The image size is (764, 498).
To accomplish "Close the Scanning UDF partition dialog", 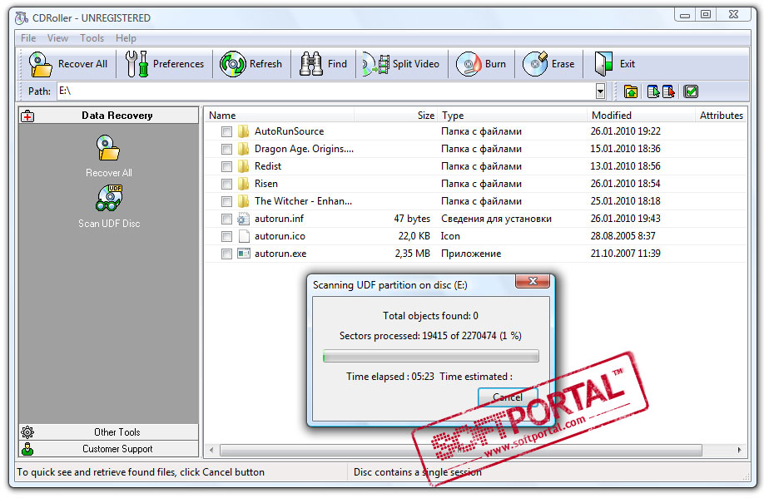I will coord(533,281).
